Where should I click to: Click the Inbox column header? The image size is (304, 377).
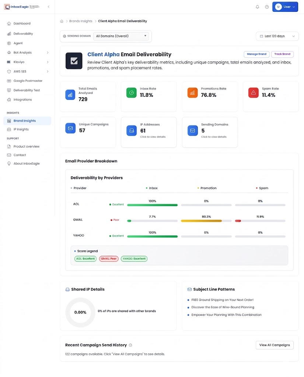tap(152, 188)
